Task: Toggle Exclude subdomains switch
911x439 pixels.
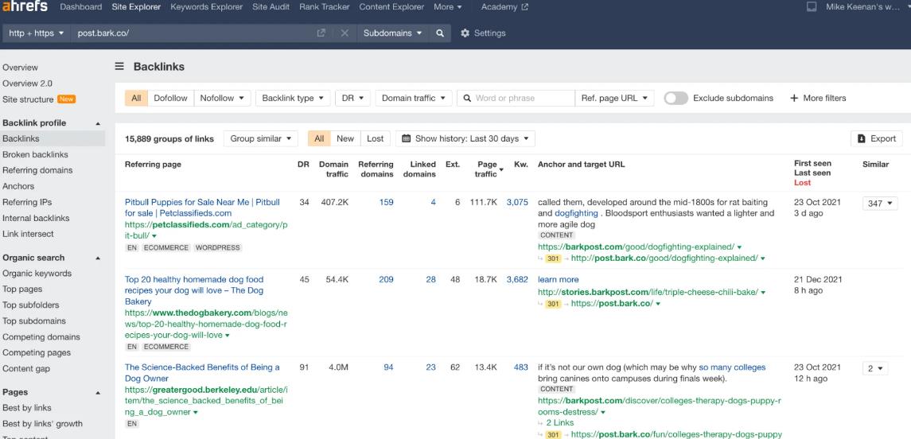Action: point(675,98)
